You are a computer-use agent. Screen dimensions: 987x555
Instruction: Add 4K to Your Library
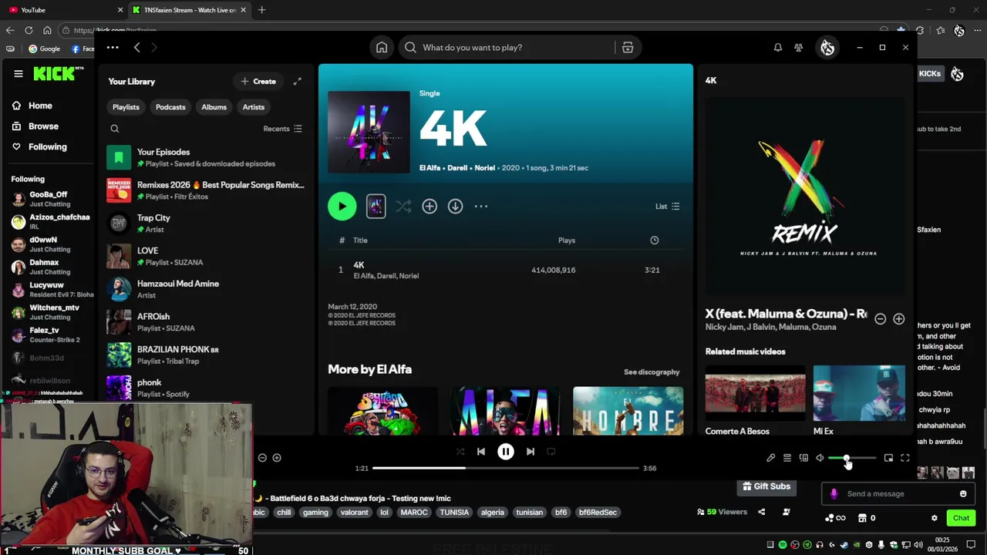(429, 206)
